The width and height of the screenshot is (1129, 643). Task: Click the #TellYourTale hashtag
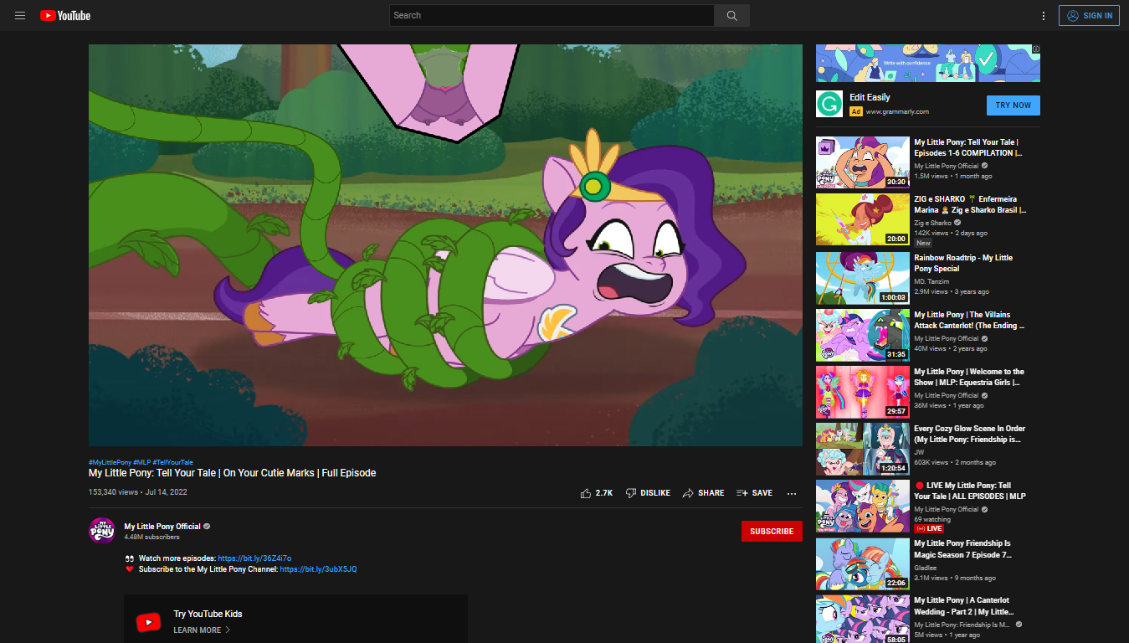tap(172, 462)
